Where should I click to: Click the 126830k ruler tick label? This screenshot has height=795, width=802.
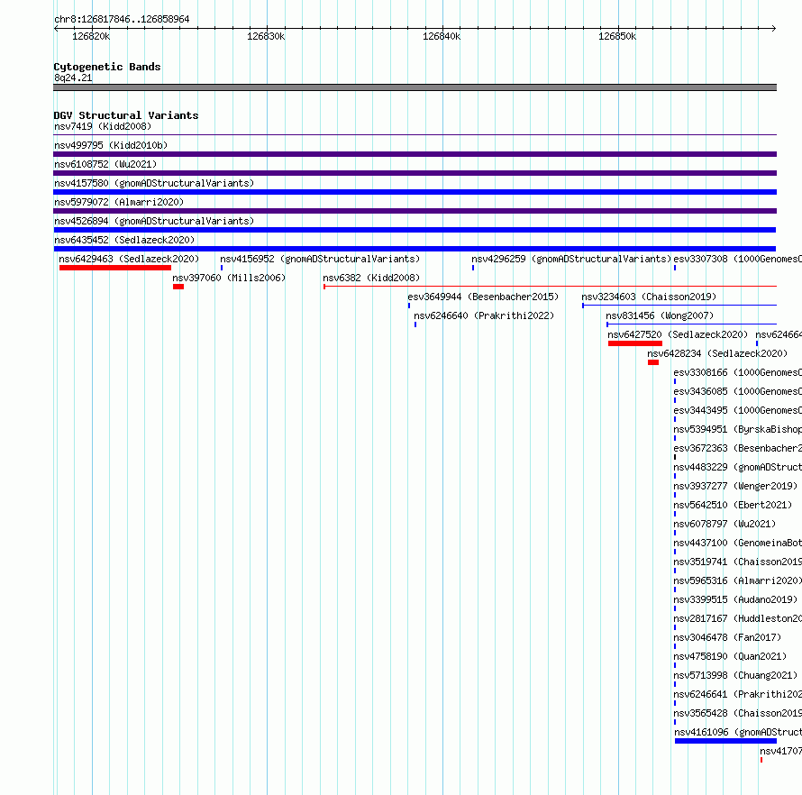tap(266, 36)
